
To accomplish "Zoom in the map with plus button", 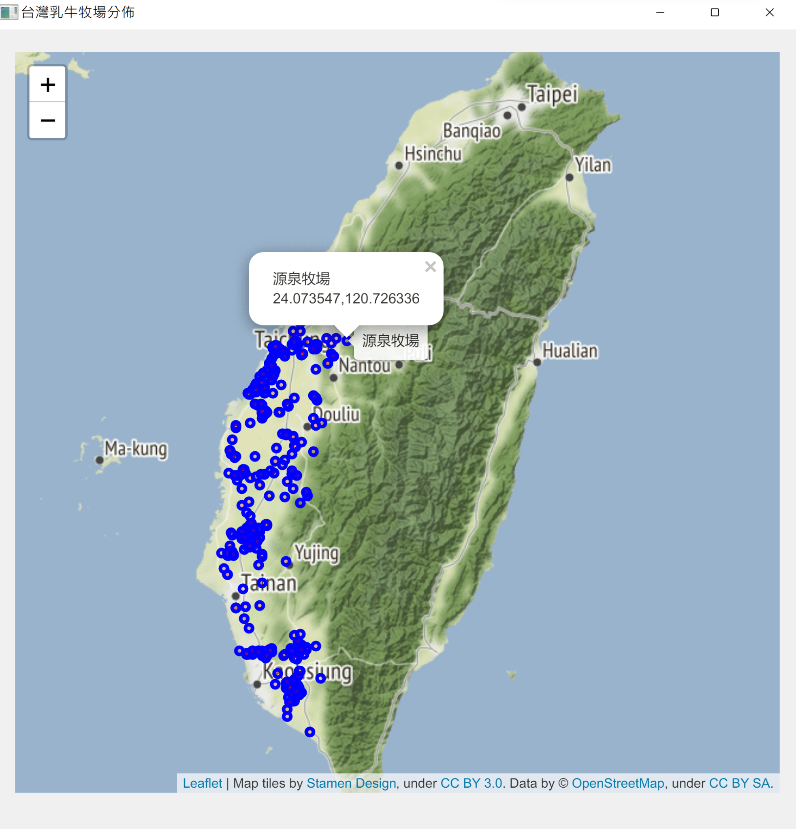I will (x=47, y=85).
